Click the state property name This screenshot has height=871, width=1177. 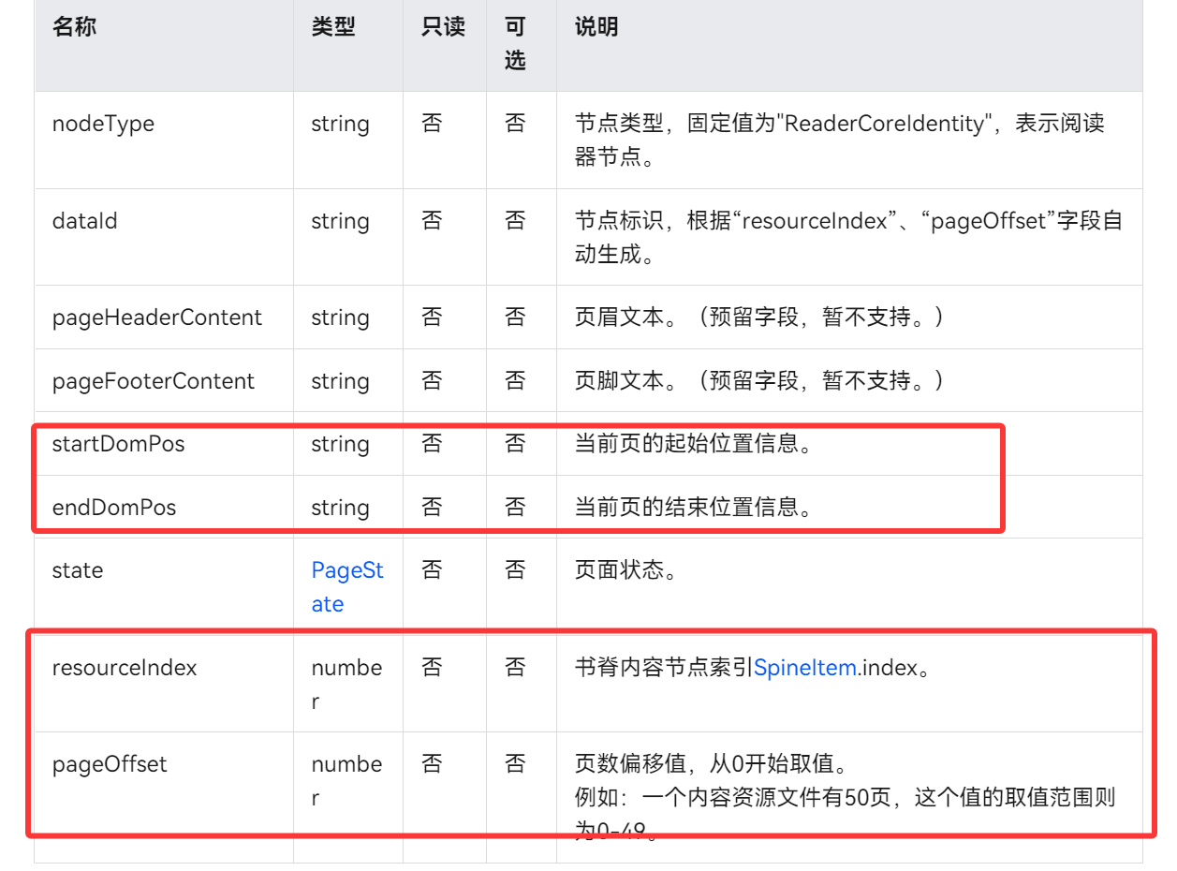[x=77, y=570]
